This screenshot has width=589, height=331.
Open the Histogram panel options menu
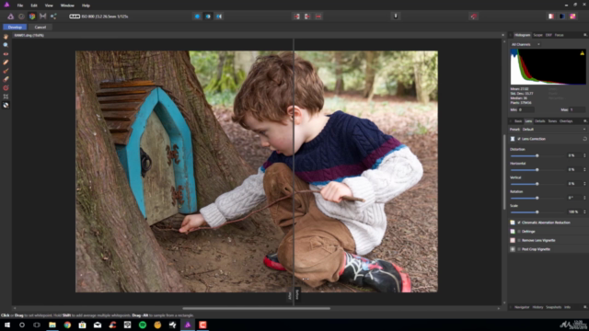(585, 35)
